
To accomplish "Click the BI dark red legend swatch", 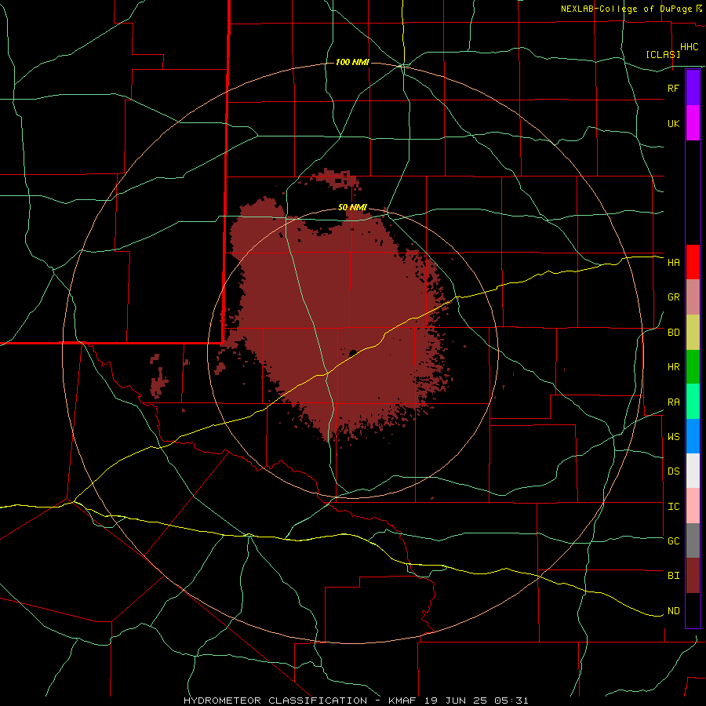I will pos(693,576).
